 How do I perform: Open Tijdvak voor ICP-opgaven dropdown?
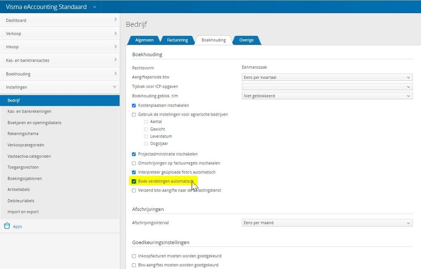pyautogui.click(x=327, y=86)
